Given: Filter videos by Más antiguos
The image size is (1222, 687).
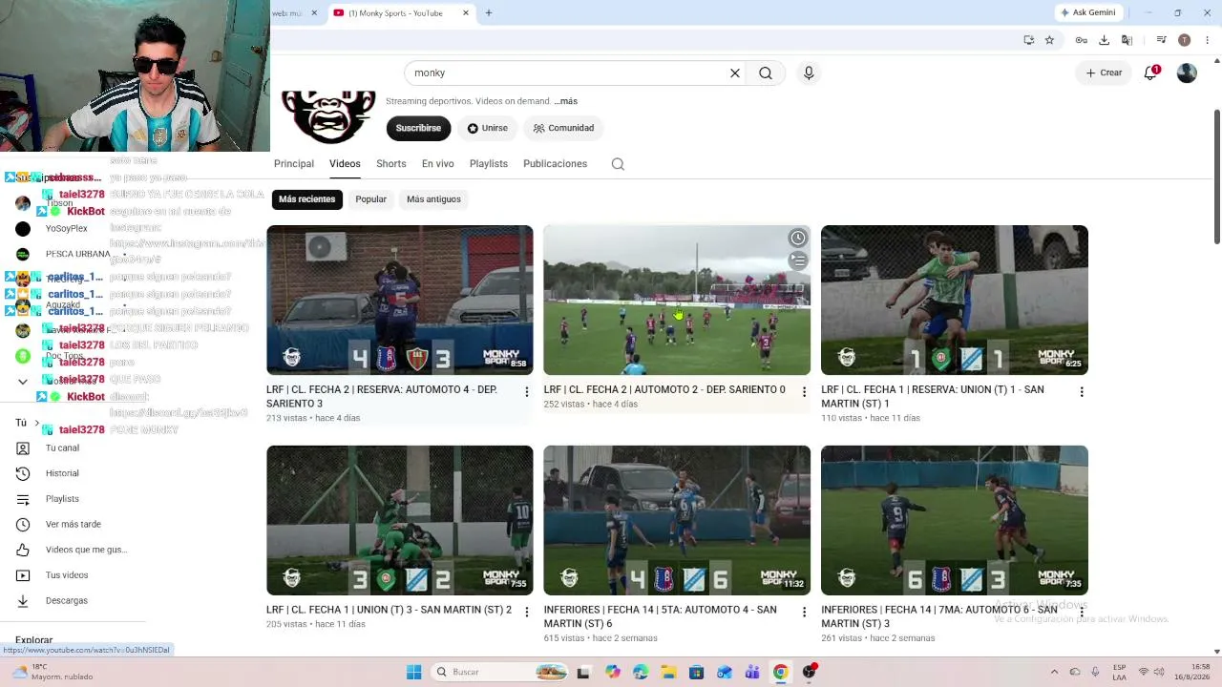Looking at the screenshot, I should point(433,199).
